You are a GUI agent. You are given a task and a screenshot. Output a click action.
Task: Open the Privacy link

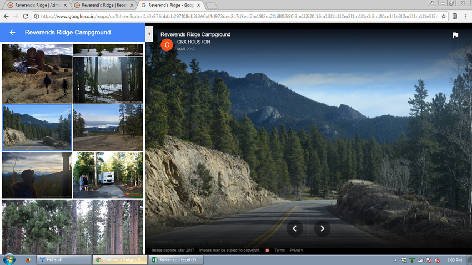click(297, 250)
